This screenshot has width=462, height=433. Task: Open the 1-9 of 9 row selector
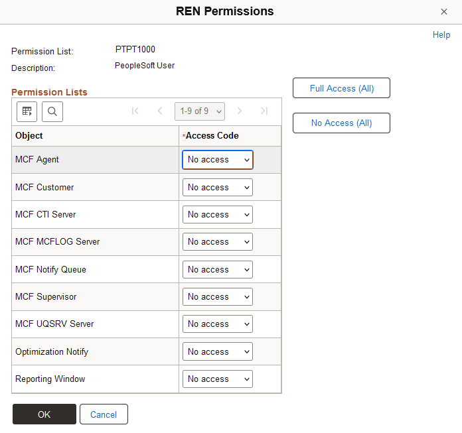point(200,111)
